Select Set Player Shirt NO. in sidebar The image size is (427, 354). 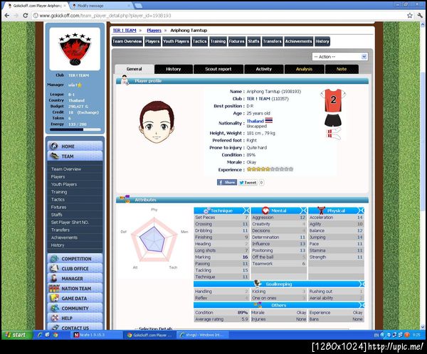(x=70, y=222)
